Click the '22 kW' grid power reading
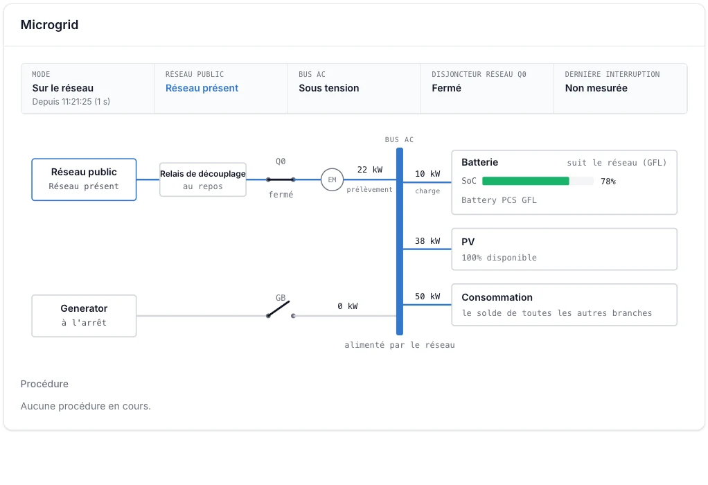Screen dimensions: 708x485 pos(370,170)
